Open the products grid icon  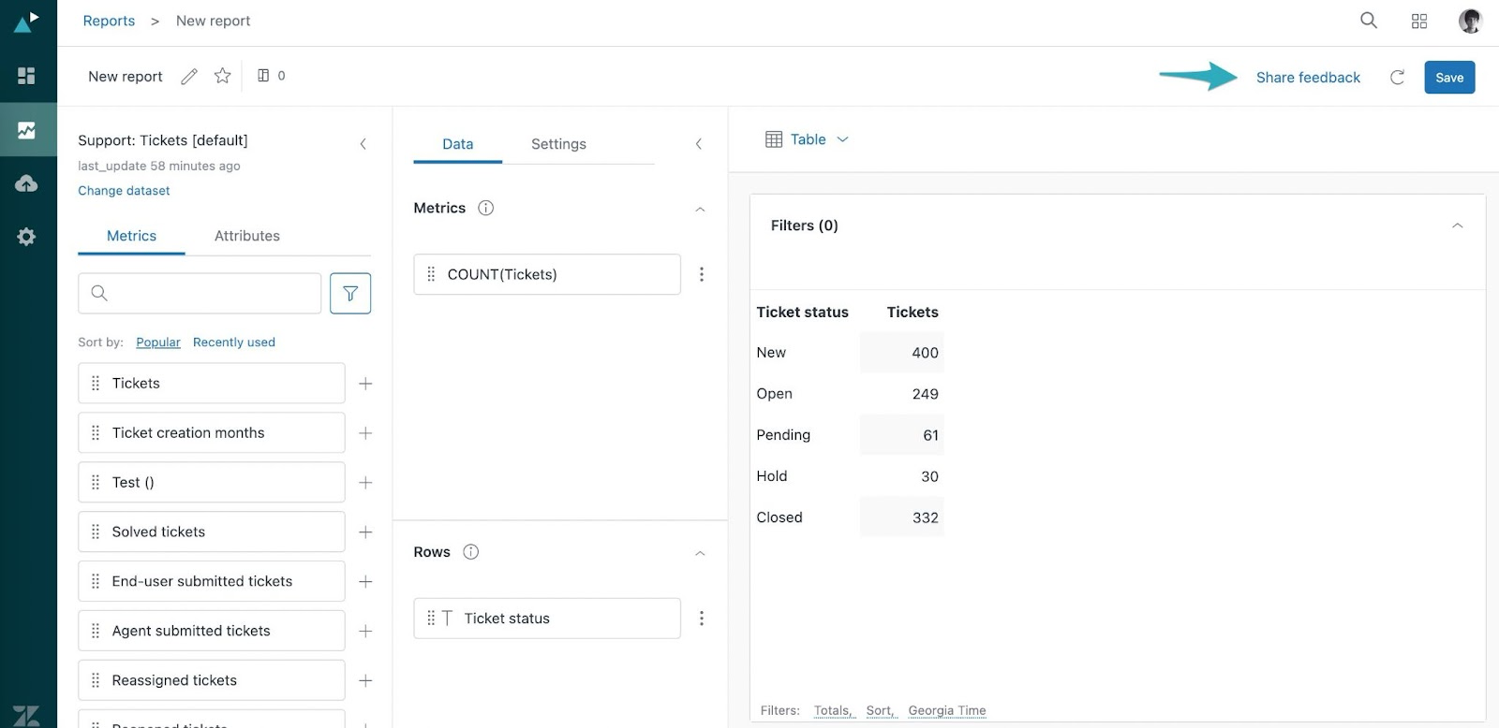[1419, 21]
